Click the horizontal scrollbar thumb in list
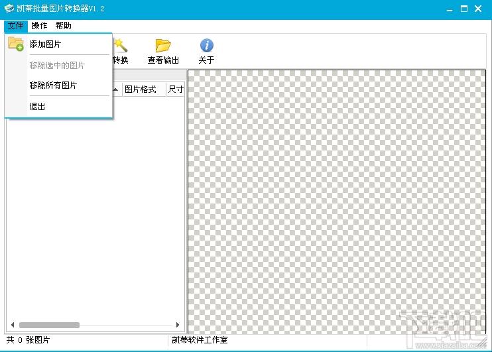 click(x=49, y=325)
